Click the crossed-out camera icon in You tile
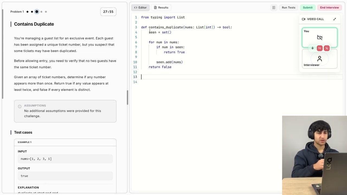This screenshot has width=347, height=195. pos(320,38)
